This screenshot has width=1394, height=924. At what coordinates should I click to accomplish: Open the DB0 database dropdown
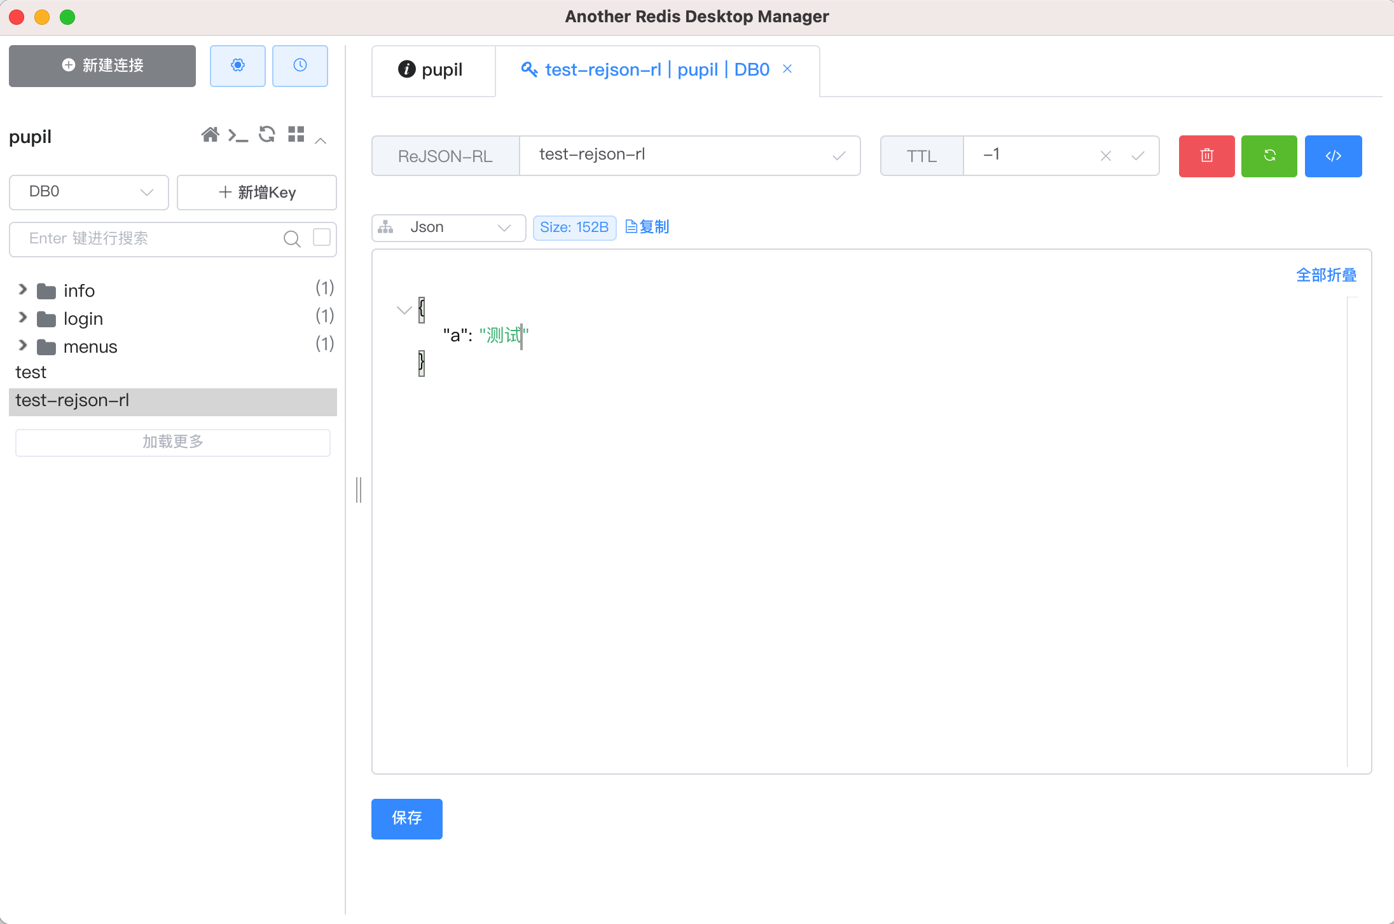(89, 192)
